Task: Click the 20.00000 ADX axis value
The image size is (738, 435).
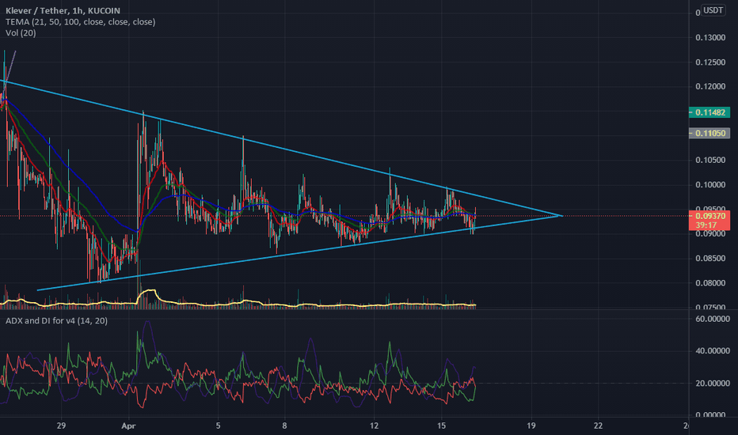Action: (713, 384)
